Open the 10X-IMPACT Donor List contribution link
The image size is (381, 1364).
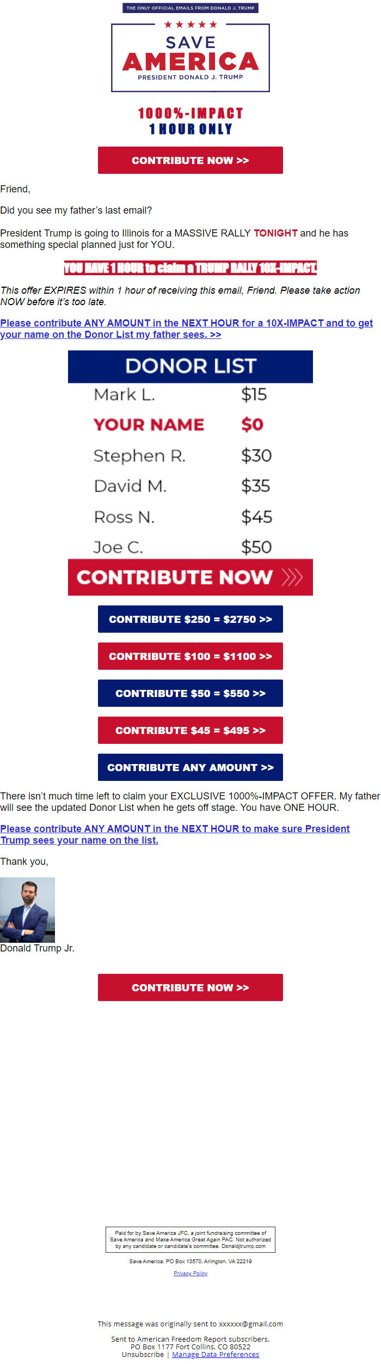[186, 329]
